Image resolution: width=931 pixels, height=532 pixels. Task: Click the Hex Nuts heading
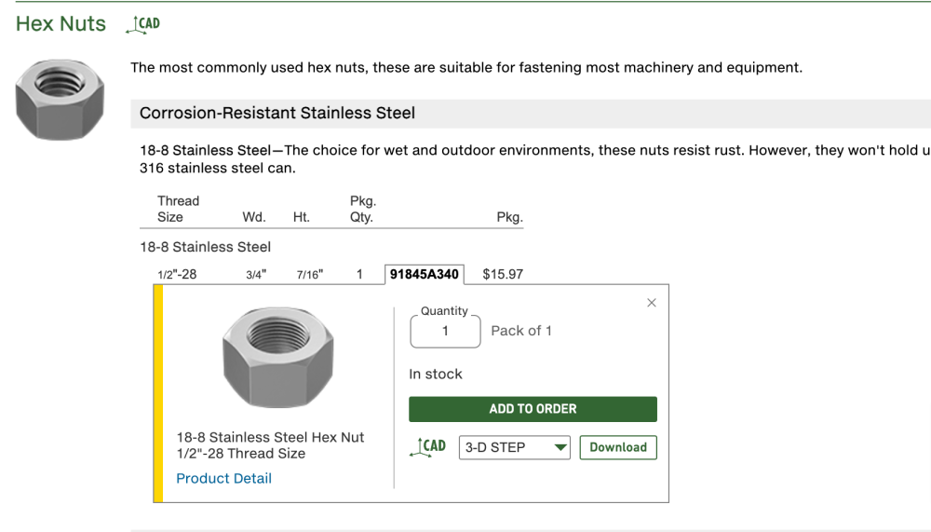(x=61, y=24)
